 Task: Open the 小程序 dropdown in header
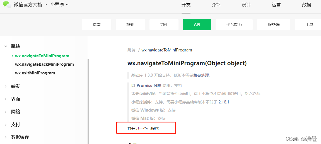pos(60,4)
